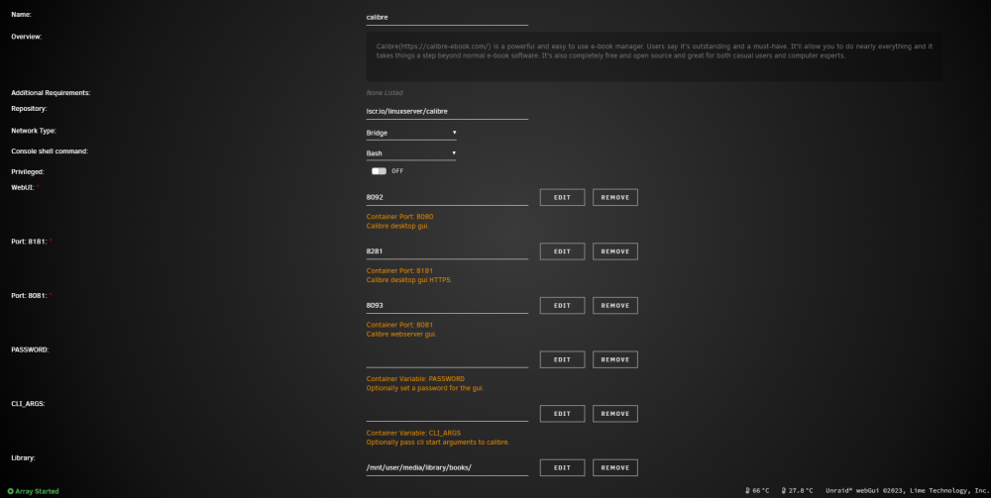Edit the Library path mapping
Screen dimensions: 991x498
click(x=562, y=467)
